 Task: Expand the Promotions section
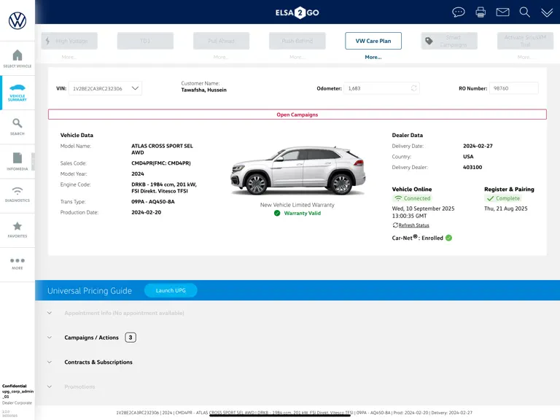click(x=50, y=386)
